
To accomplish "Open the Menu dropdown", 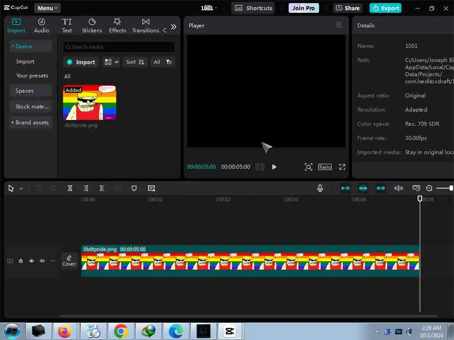I will (x=47, y=8).
